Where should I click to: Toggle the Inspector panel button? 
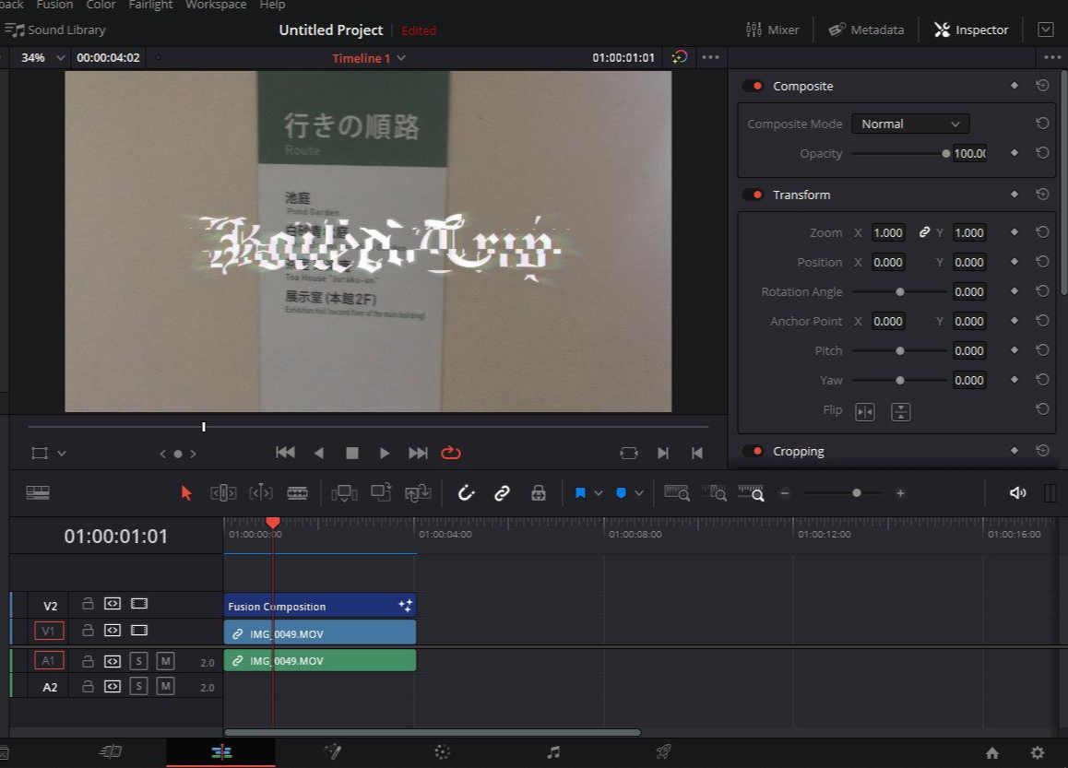(971, 30)
